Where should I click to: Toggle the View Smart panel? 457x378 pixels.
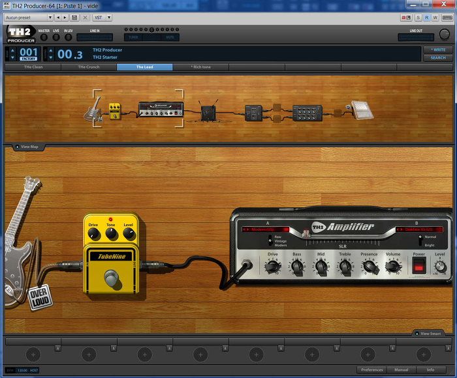428,334
